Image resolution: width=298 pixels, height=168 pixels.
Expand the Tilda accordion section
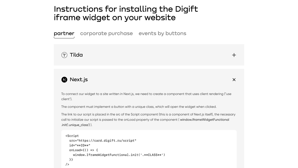pos(234,55)
